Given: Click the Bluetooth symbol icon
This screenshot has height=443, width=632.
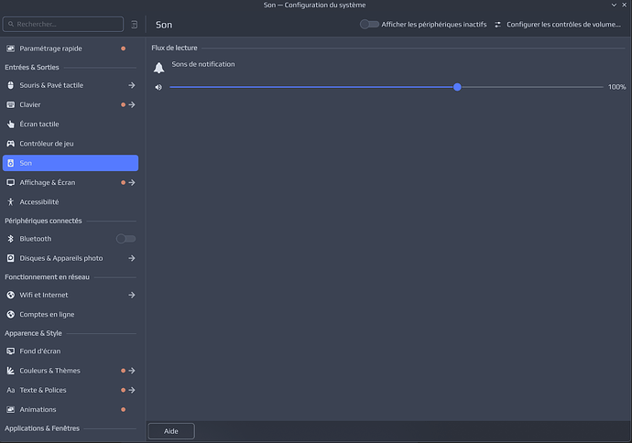Looking at the screenshot, I should [x=11, y=239].
